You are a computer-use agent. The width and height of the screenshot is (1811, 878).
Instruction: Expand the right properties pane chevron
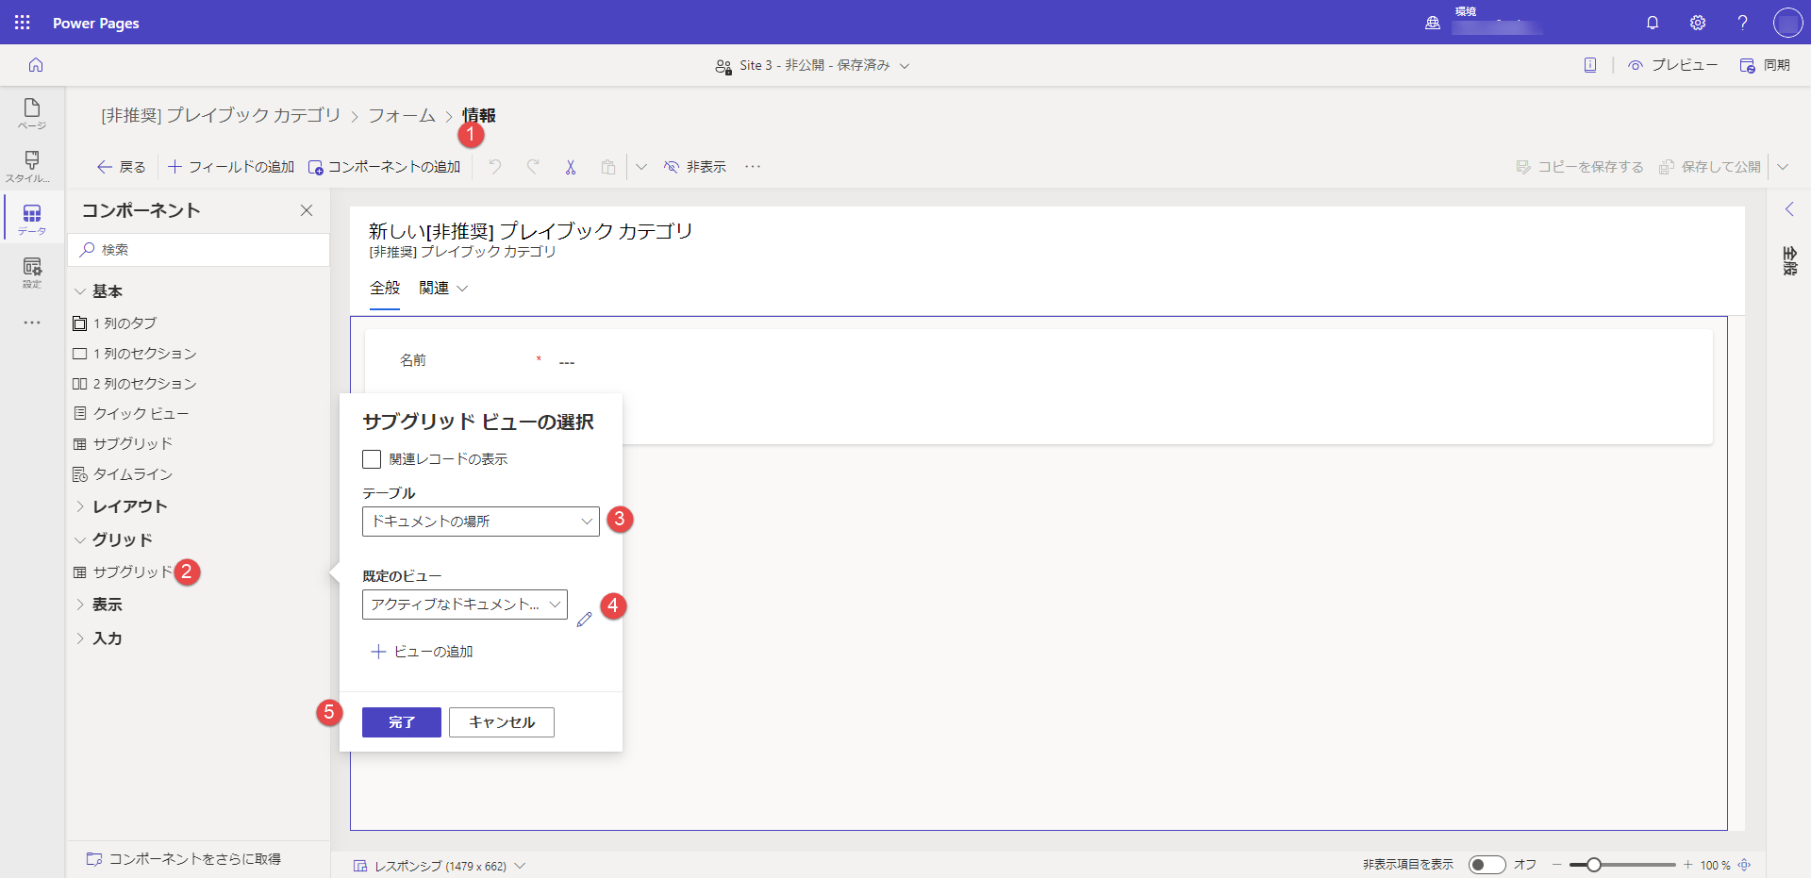(1789, 209)
